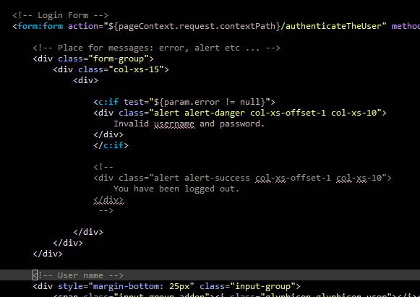Click the 'Login Form' comment line
This screenshot has height=297, width=420.
click(60, 15)
